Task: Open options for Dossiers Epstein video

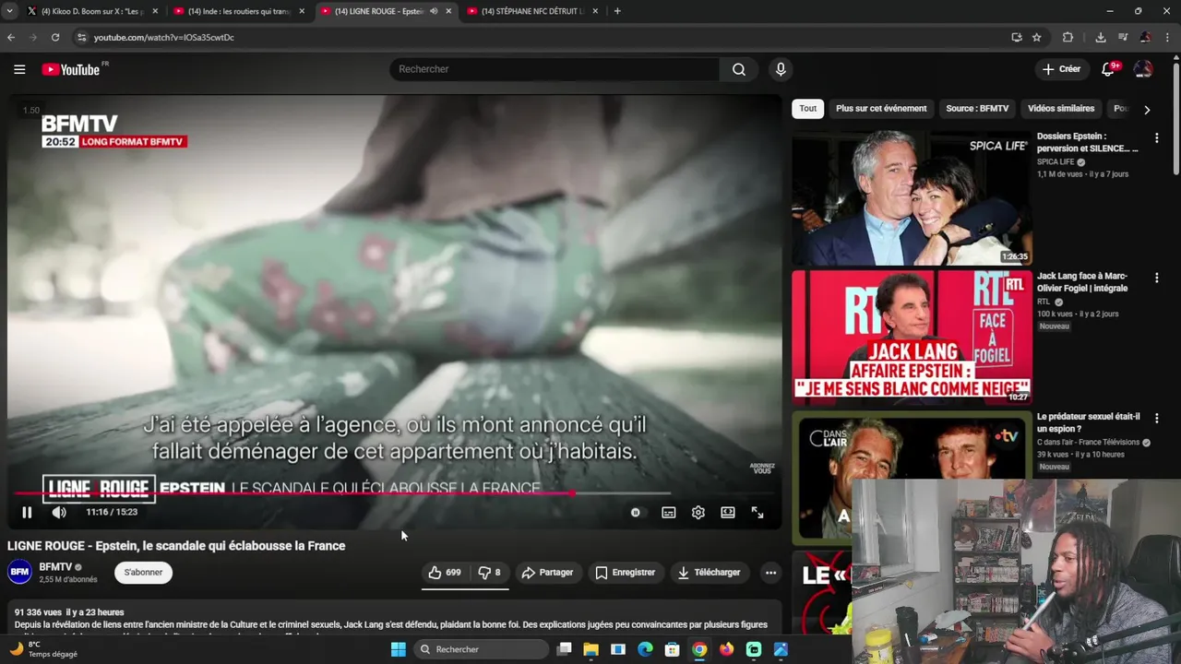Action: [1156, 137]
